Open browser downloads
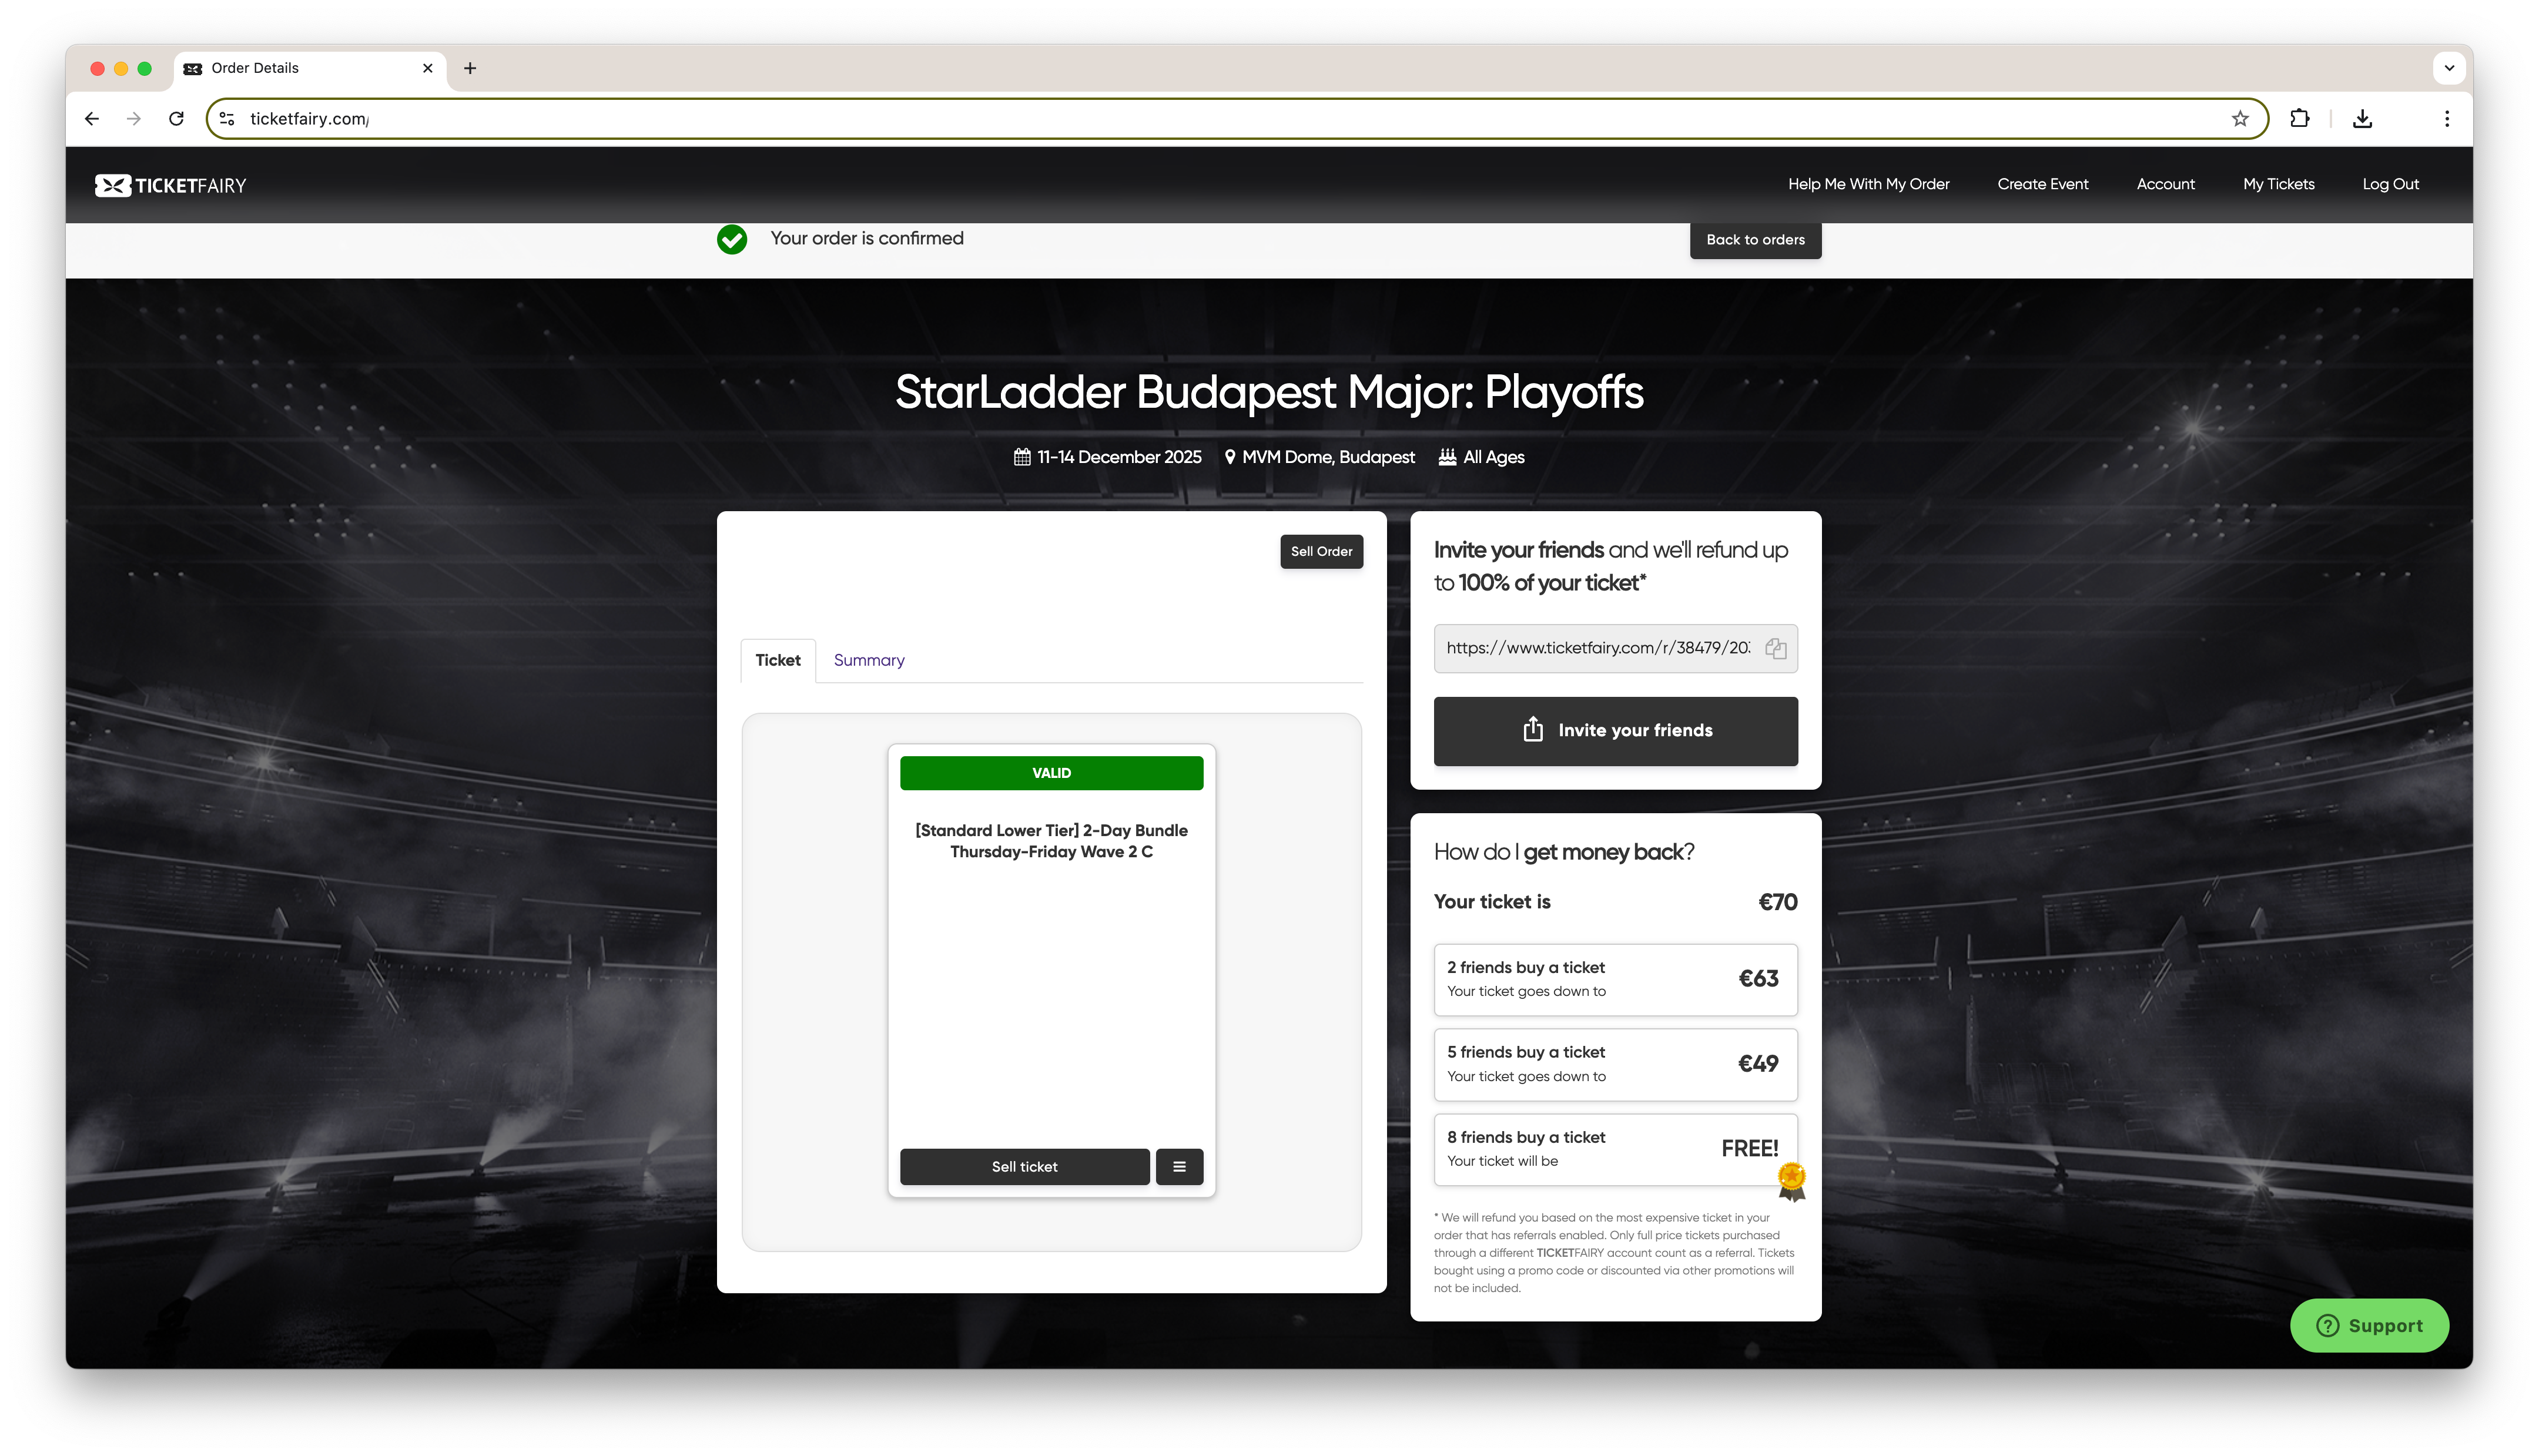The image size is (2539, 1456). [x=2362, y=119]
